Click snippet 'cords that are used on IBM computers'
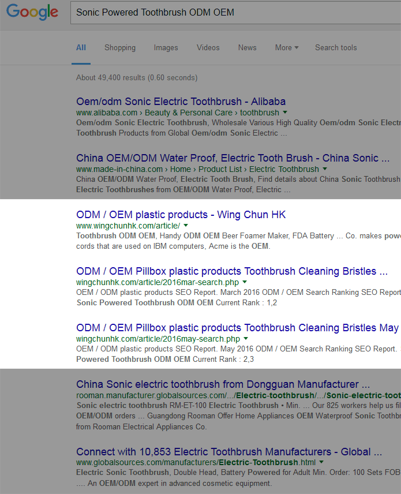Screen dimensions: 401x494 (141, 246)
